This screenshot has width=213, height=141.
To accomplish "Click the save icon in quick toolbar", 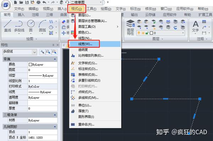I will pyautogui.click(x=27, y=2).
